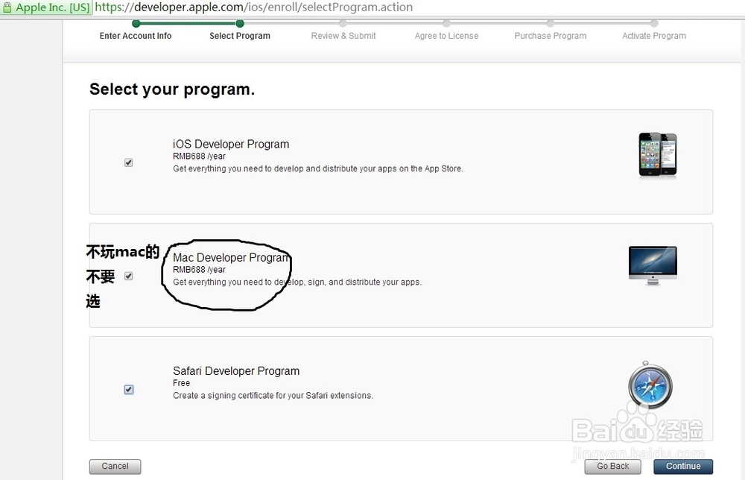Click the browser address bar URL
Viewport: 745px width, 480px height.
click(x=253, y=7)
